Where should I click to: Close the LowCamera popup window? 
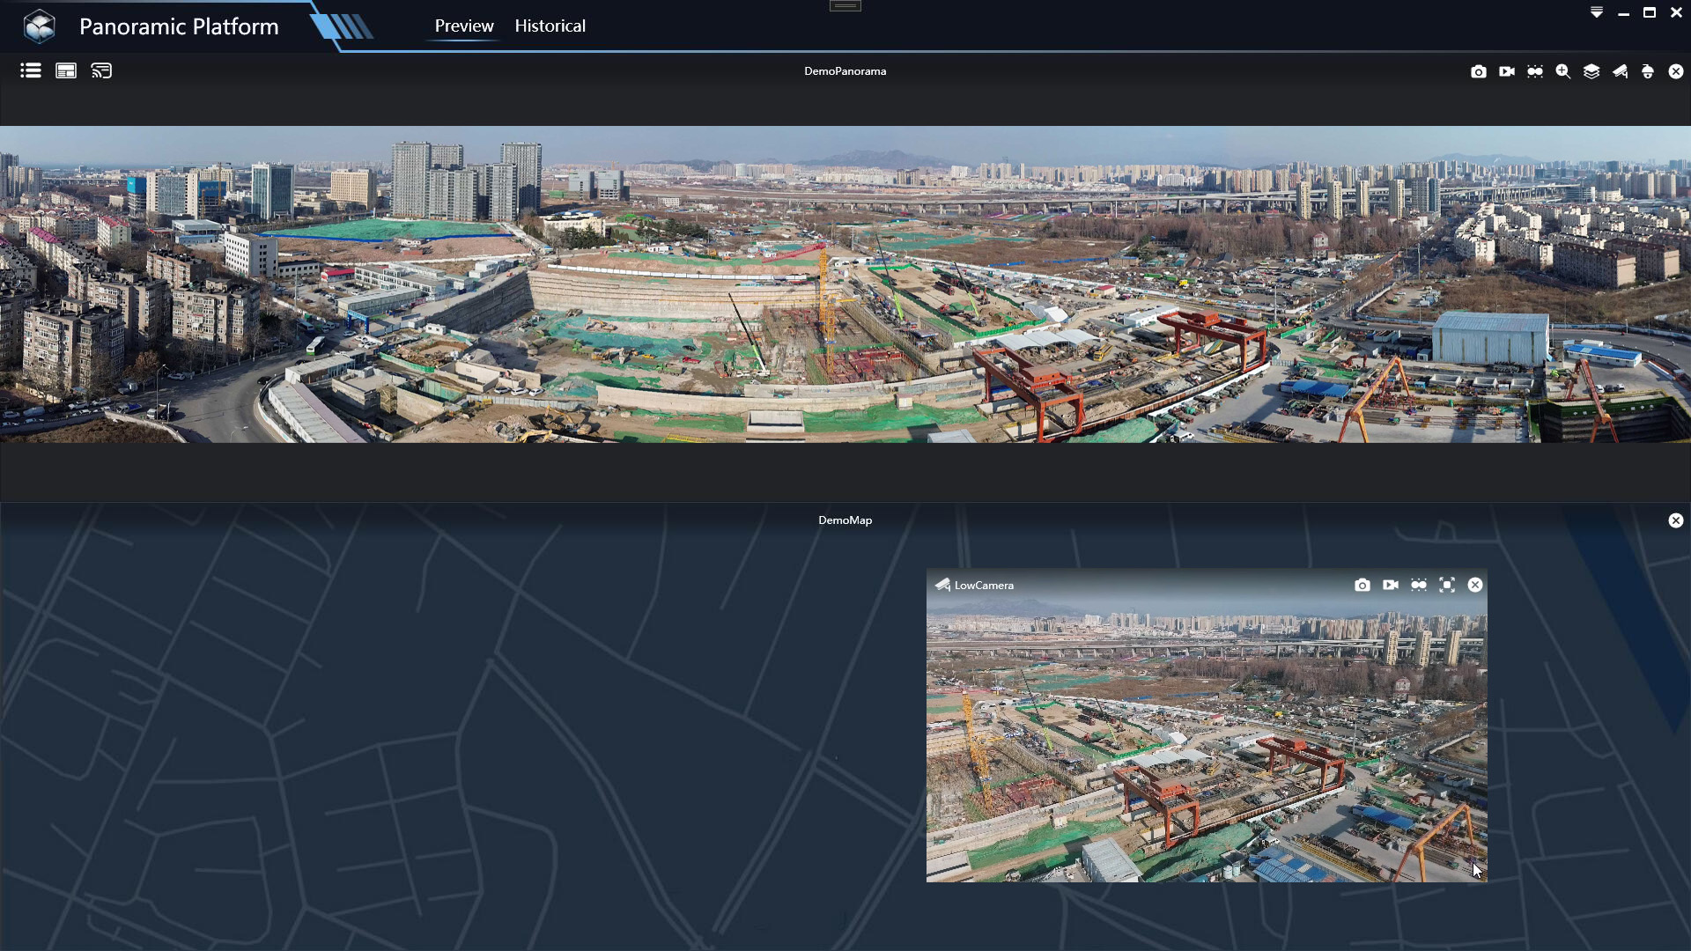tap(1475, 585)
